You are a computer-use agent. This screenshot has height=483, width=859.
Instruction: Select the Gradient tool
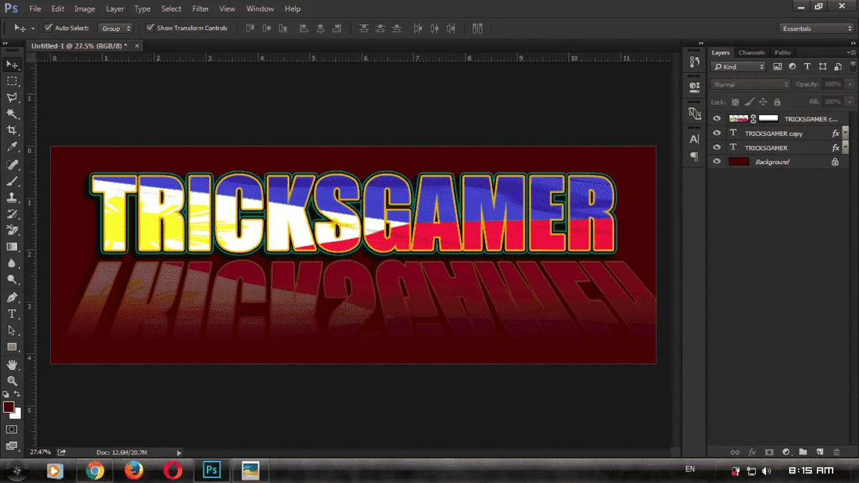coord(12,247)
